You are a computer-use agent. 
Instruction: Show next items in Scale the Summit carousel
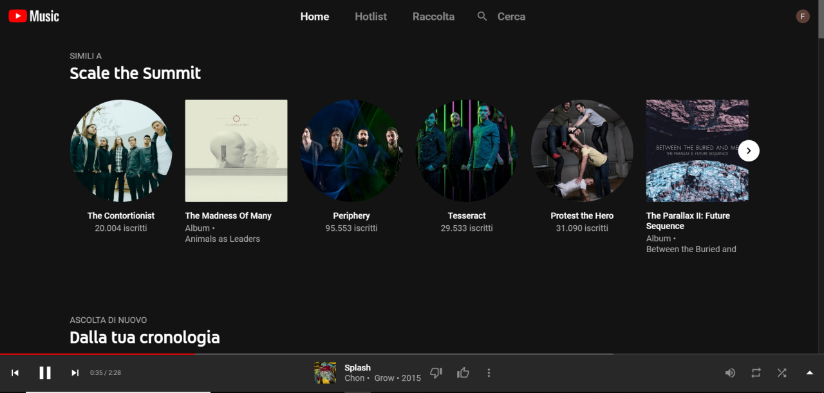pyautogui.click(x=749, y=151)
